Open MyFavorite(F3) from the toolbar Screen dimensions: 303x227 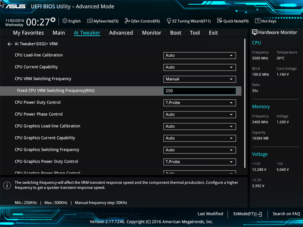coord(103,21)
